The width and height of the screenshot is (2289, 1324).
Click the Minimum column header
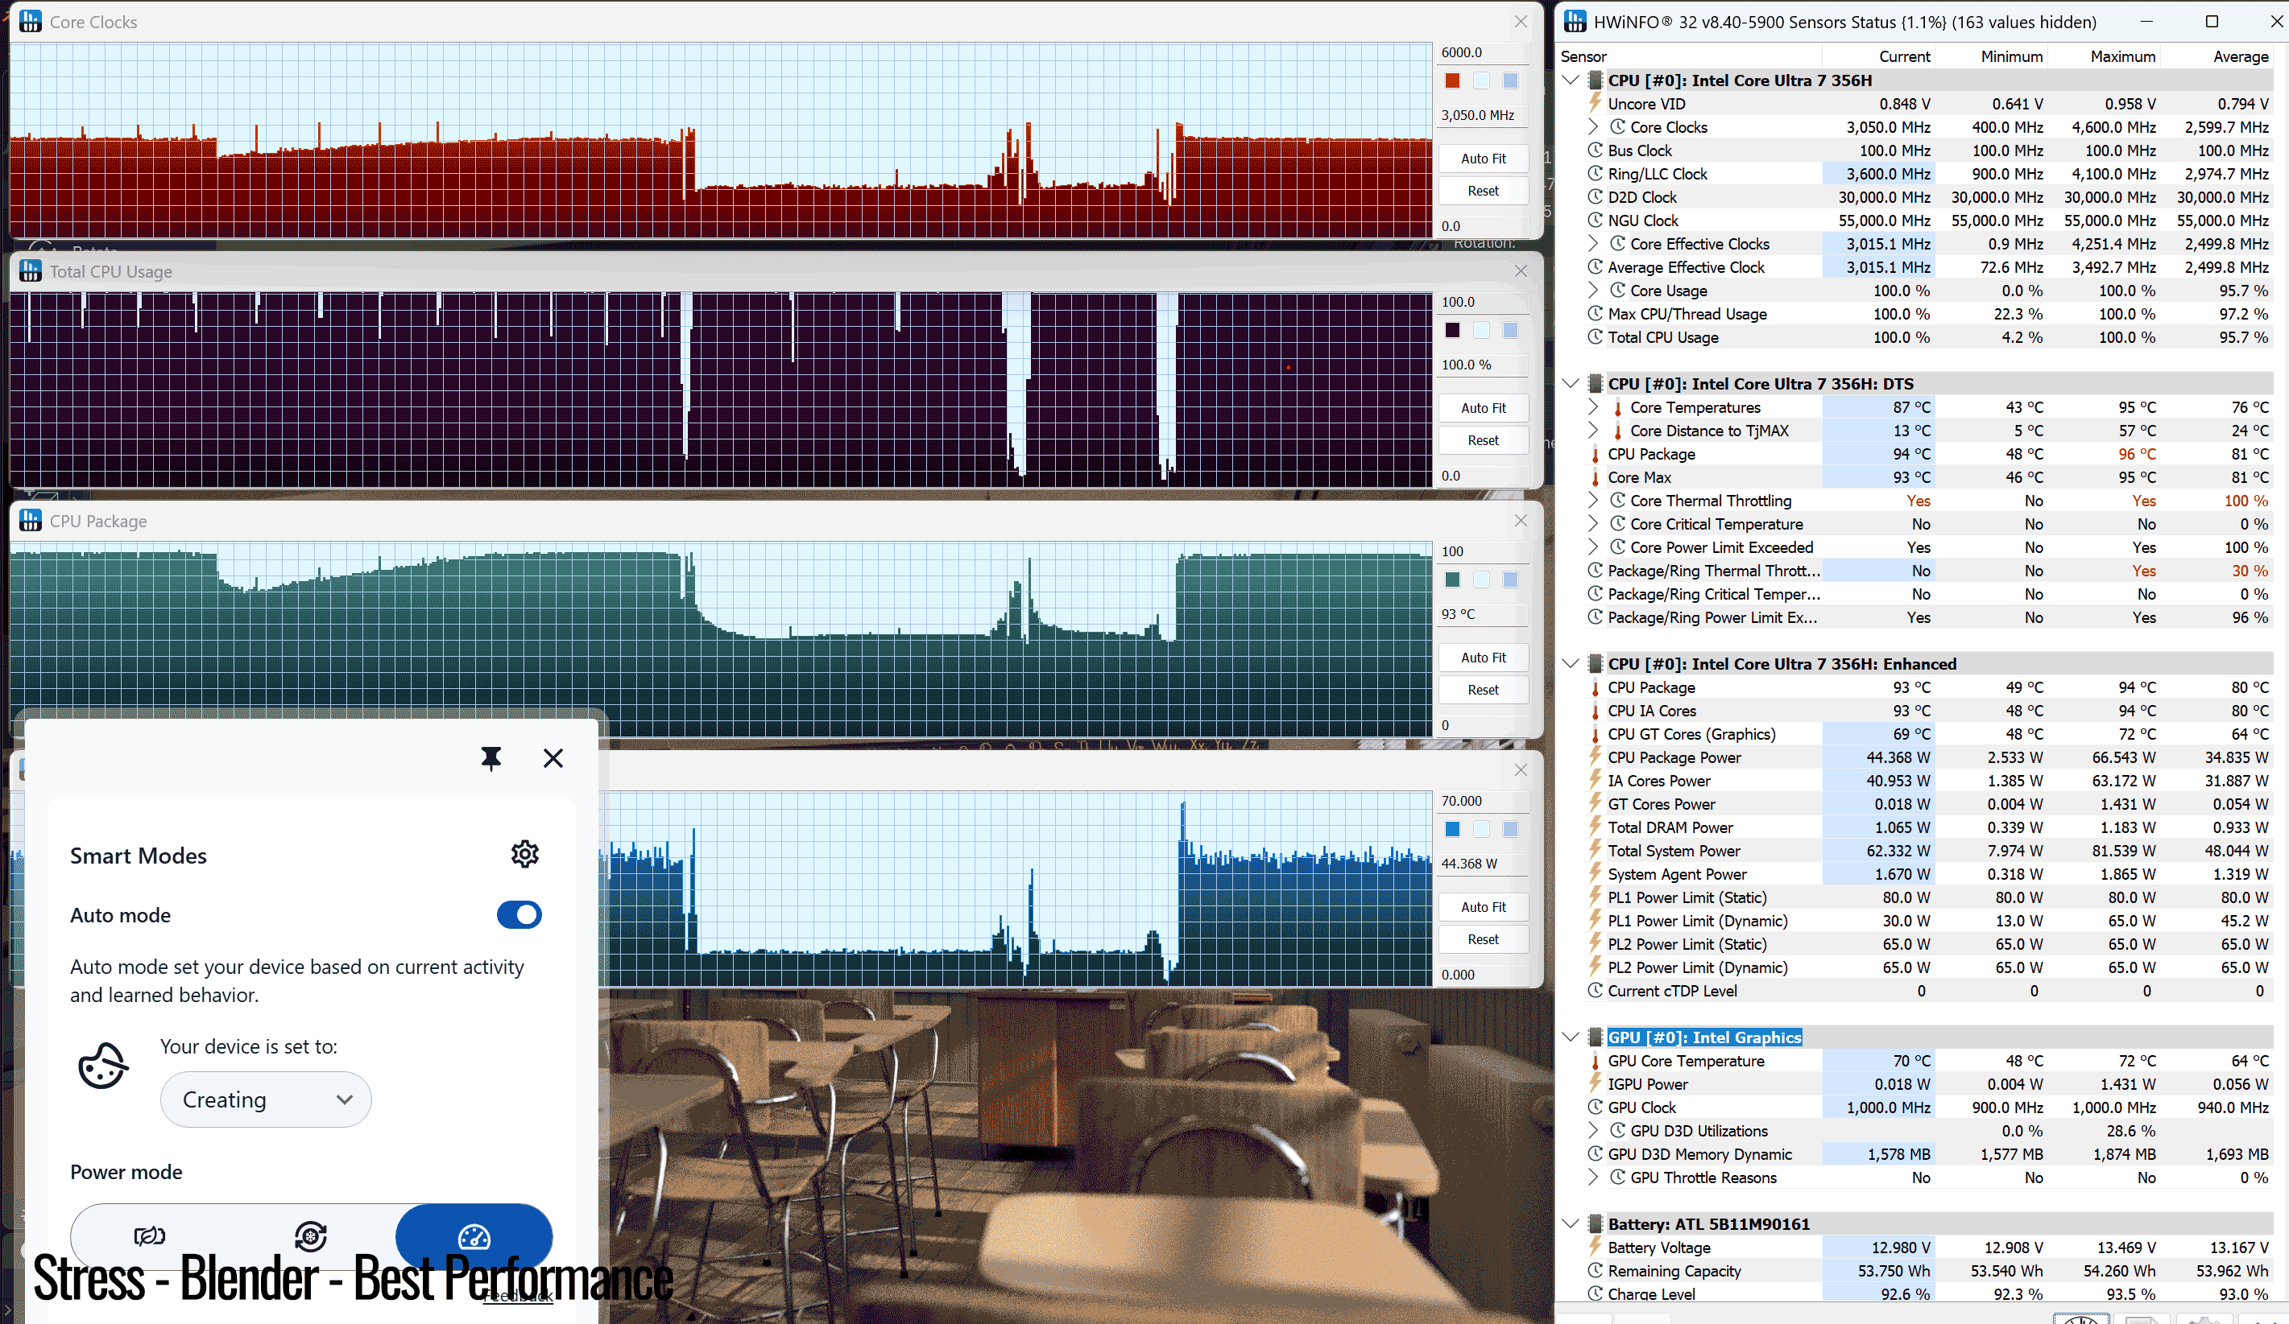coord(1990,56)
